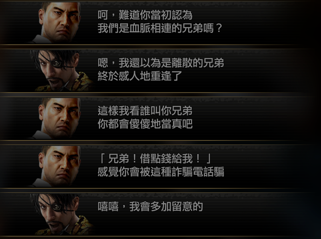The width and height of the screenshot is (321, 239).
Task: Select the text line 呵，難道你當初認為
Action: tap(145, 15)
